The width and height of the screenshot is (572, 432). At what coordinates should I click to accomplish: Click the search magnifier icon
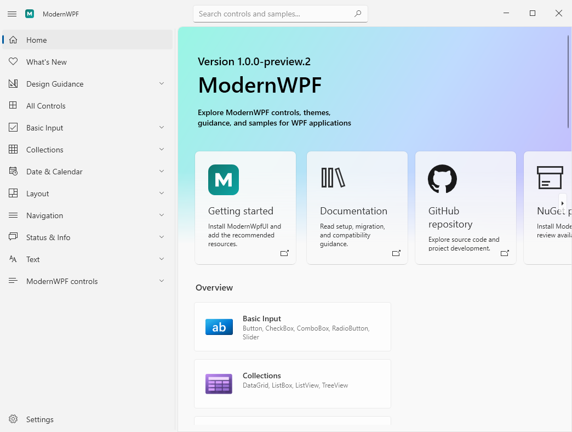click(358, 14)
